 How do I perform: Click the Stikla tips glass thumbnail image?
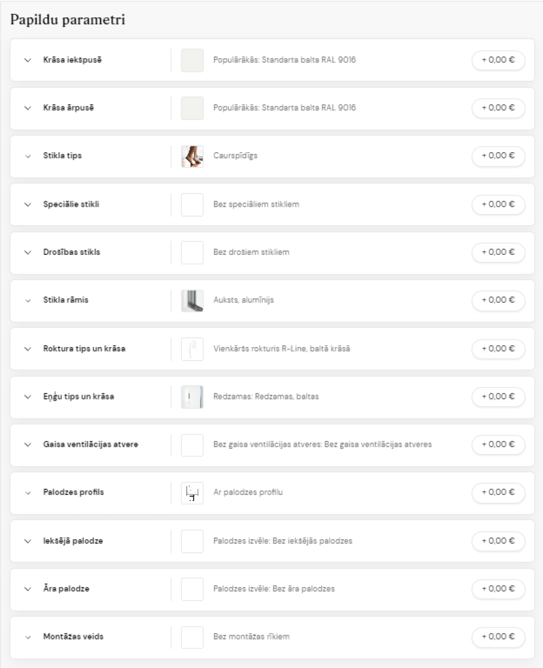(x=192, y=156)
